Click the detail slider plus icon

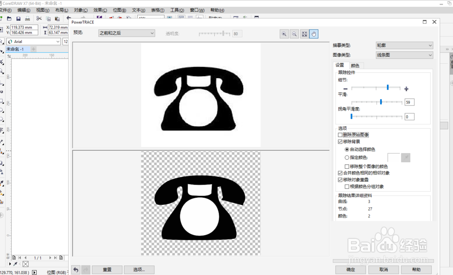406,89
